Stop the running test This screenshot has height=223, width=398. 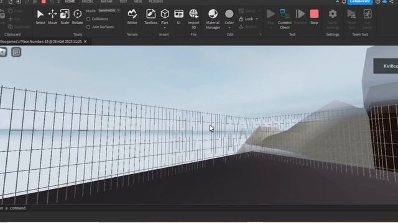(314, 17)
